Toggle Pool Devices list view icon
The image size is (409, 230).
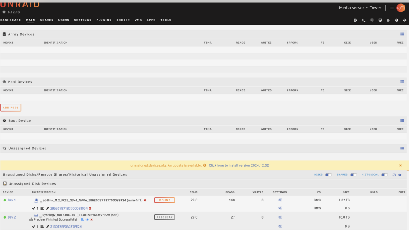[402, 82]
